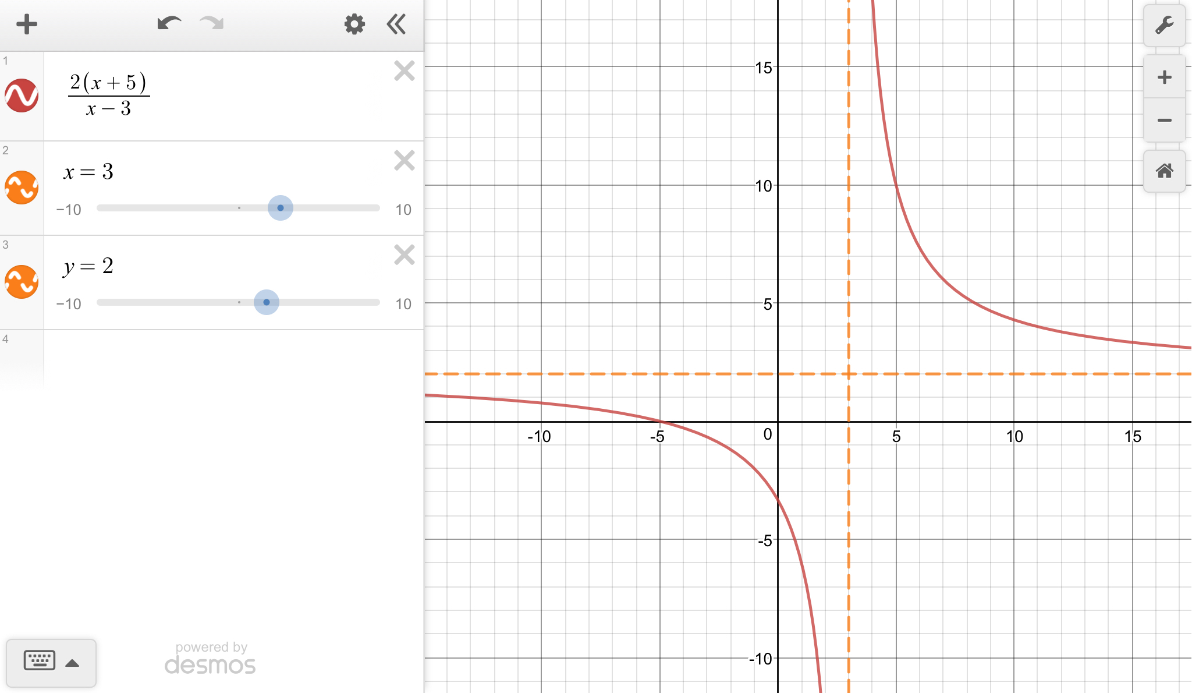Open the powered by Desmos link

[x=210, y=659]
